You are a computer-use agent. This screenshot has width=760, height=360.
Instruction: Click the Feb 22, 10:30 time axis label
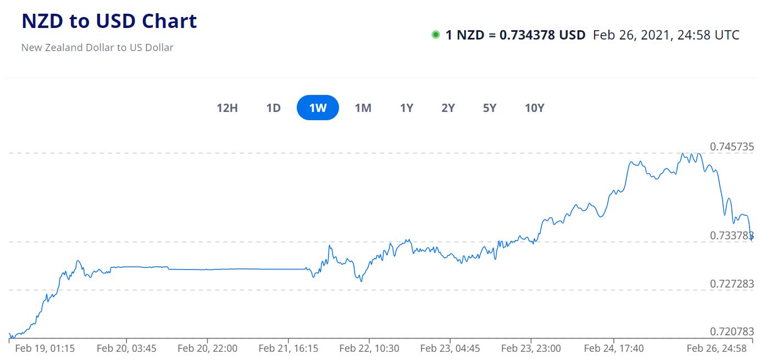[x=369, y=348]
